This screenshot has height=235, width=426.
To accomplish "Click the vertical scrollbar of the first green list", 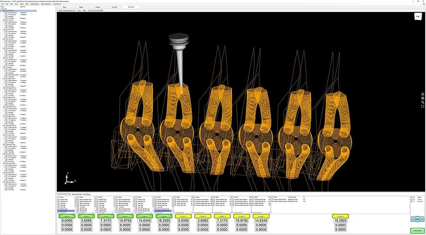I will (x=75, y=204).
